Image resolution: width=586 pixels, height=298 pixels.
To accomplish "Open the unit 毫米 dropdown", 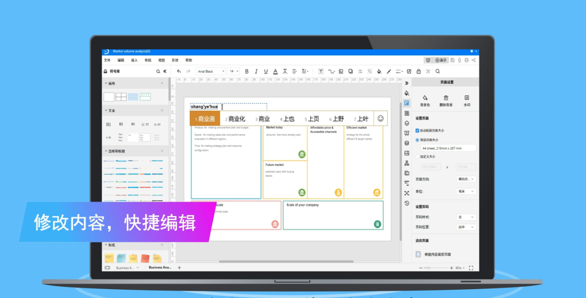I will tap(466, 191).
